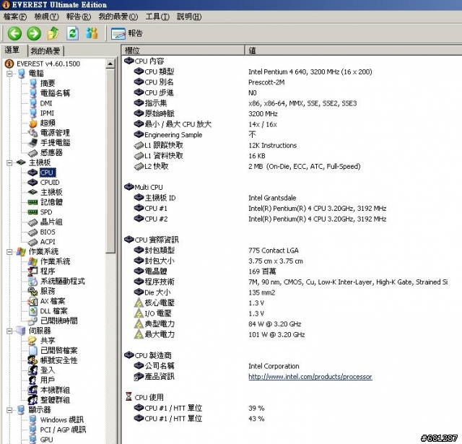Open 超頻 overclock item with flame icon
The image size is (462, 444).
[x=48, y=123]
